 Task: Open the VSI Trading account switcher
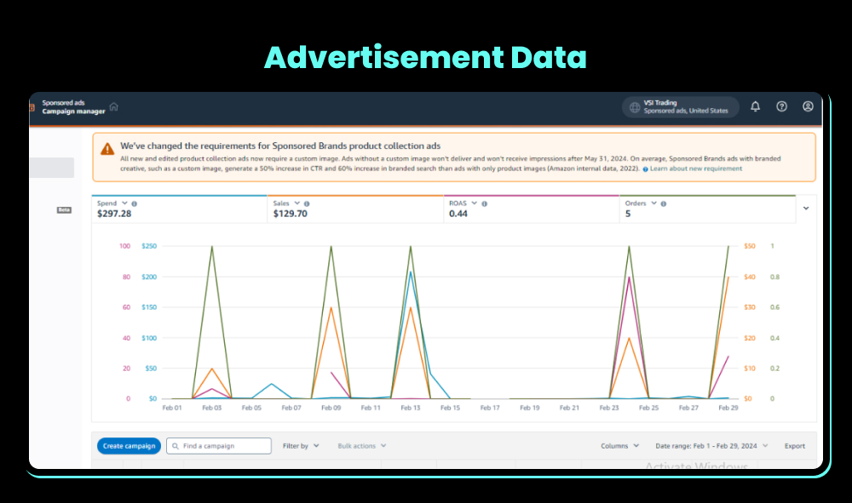(680, 106)
